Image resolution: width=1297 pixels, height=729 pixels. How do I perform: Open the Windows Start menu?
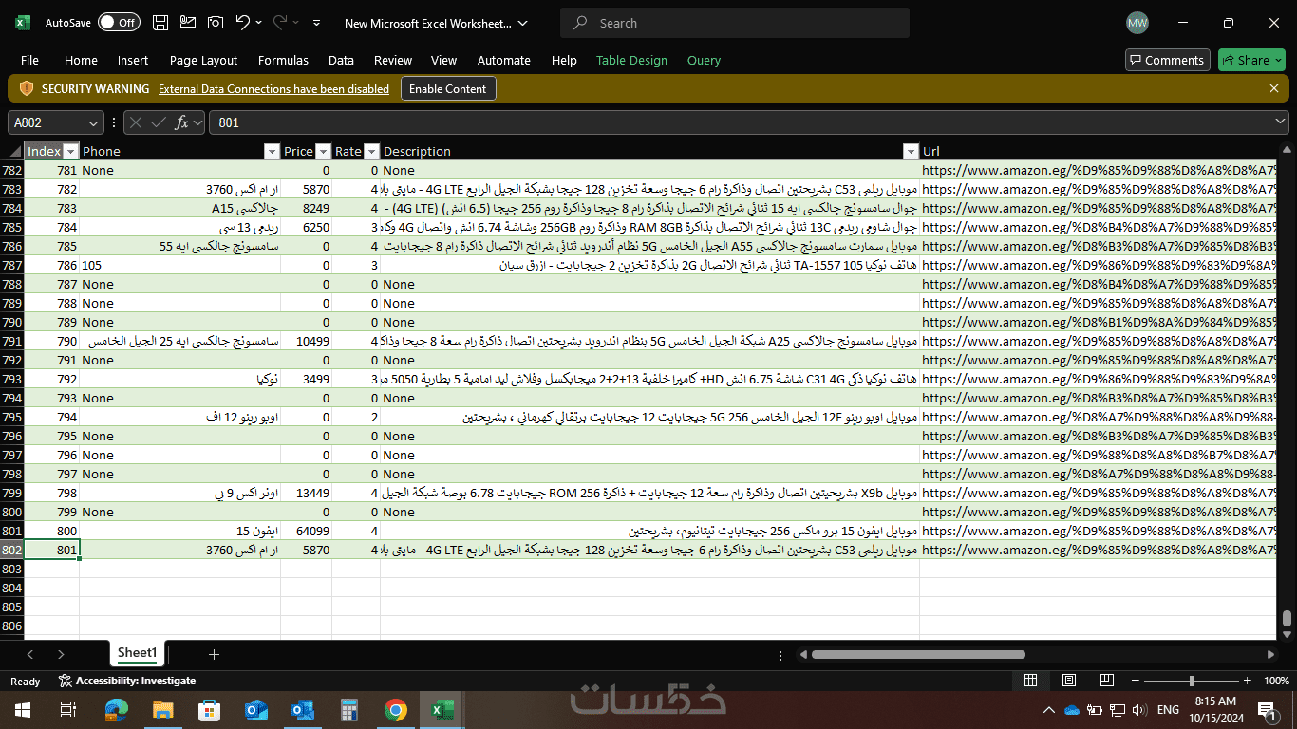(x=22, y=710)
